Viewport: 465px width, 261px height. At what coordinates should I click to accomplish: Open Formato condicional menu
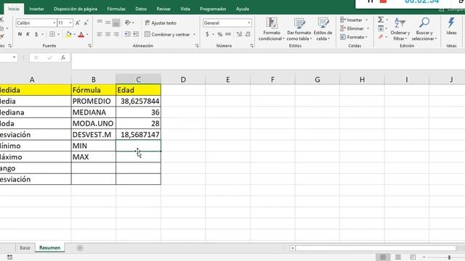[271, 29]
